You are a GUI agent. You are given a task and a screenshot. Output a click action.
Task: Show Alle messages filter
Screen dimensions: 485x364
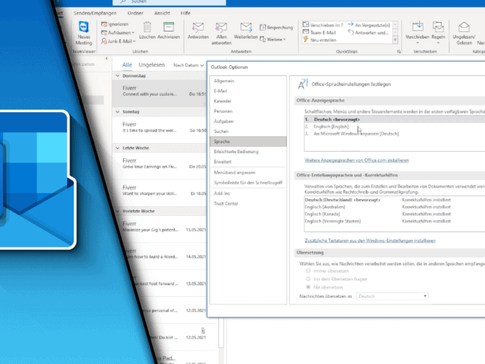pyautogui.click(x=127, y=64)
